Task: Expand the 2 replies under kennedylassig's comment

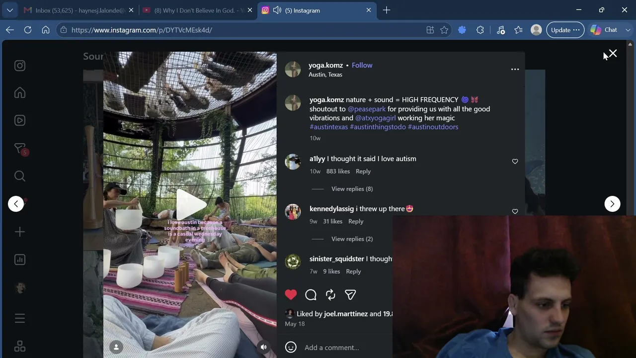Action: click(x=352, y=239)
